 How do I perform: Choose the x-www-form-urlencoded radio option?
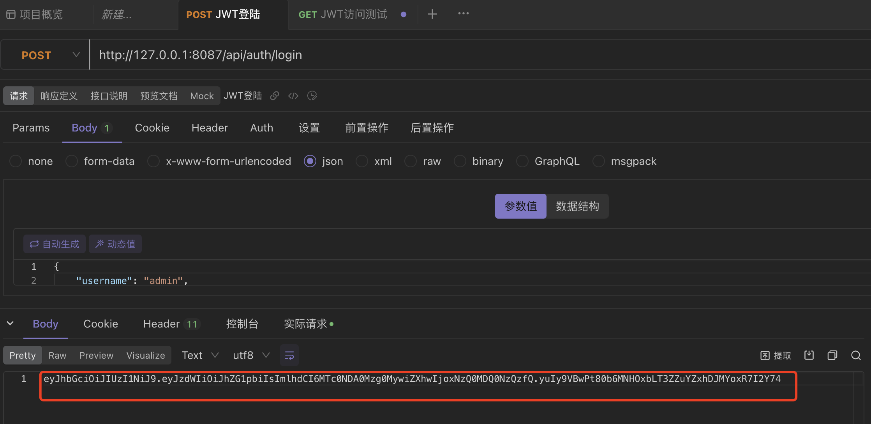[x=153, y=161]
